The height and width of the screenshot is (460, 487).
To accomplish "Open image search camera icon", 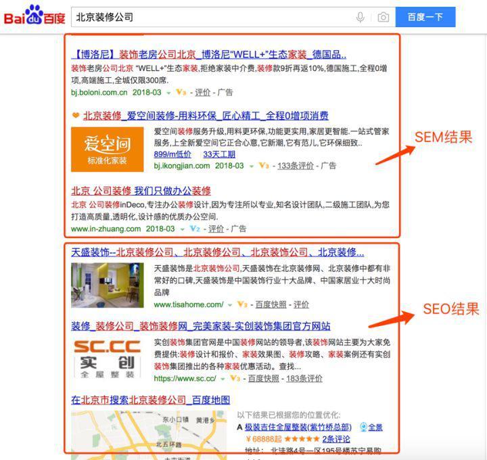I will point(384,17).
